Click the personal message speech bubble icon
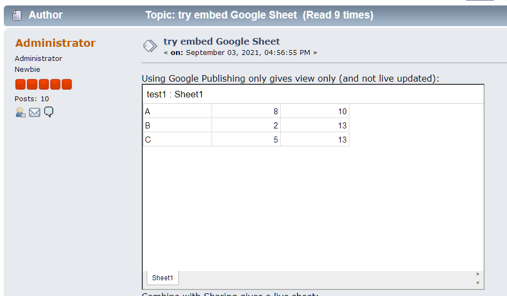 point(49,112)
